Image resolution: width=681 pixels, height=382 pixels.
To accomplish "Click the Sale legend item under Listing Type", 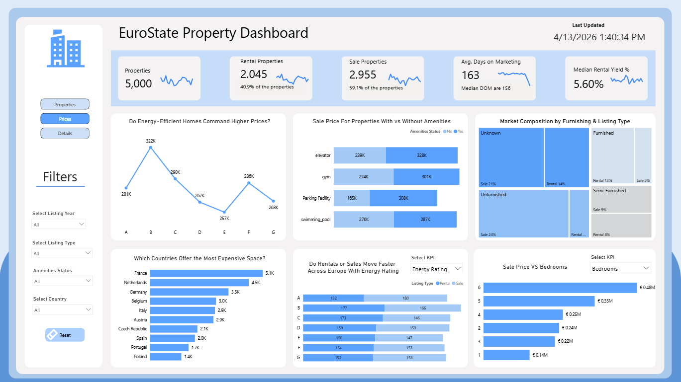I will tap(457, 283).
